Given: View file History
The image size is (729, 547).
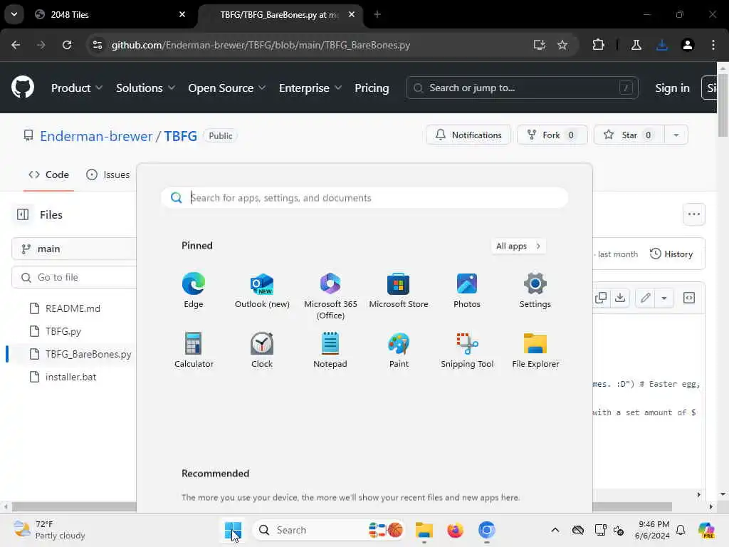Looking at the screenshot, I should [671, 254].
